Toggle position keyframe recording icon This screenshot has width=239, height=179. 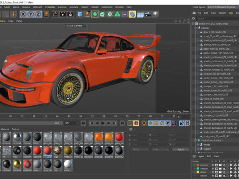point(150,123)
